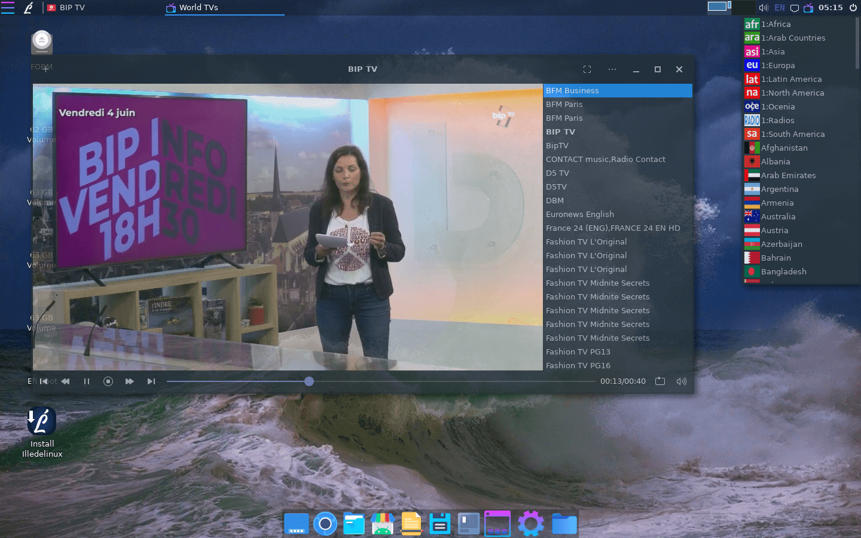The image size is (861, 538).
Task: Fast-forward the video using the double-right arrow
Action: point(129,381)
